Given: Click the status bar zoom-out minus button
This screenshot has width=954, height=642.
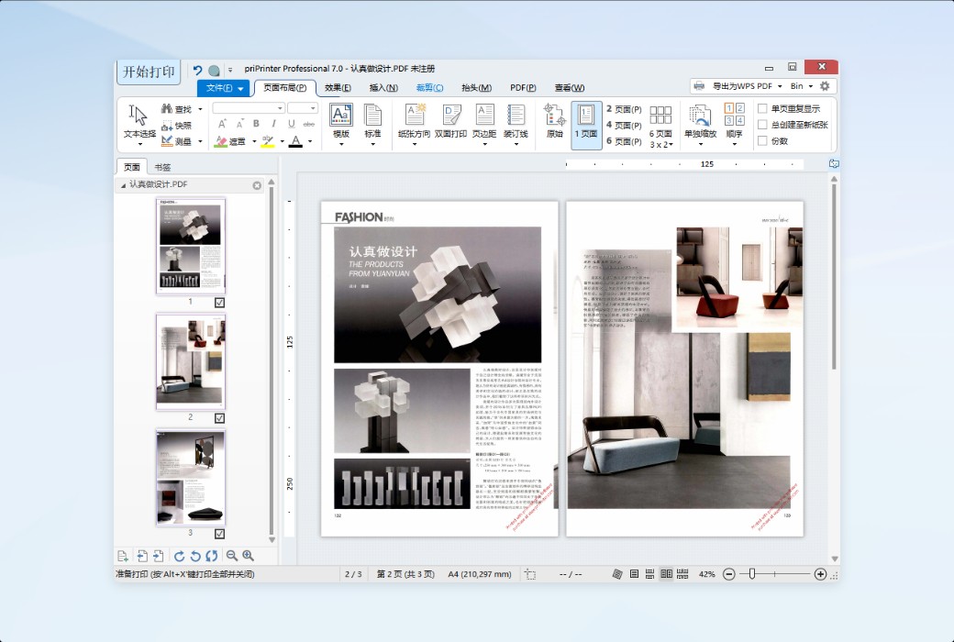Looking at the screenshot, I should [729, 574].
